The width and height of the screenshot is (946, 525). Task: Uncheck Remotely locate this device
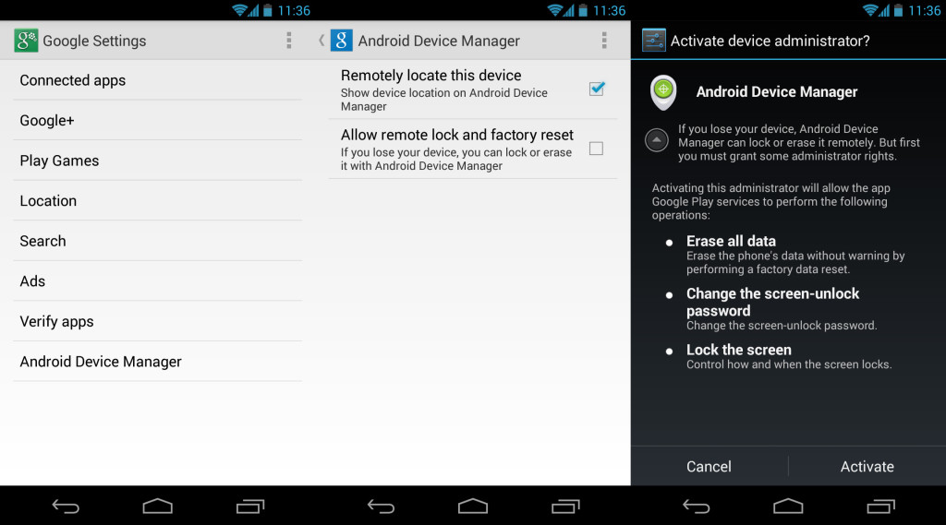coord(597,89)
